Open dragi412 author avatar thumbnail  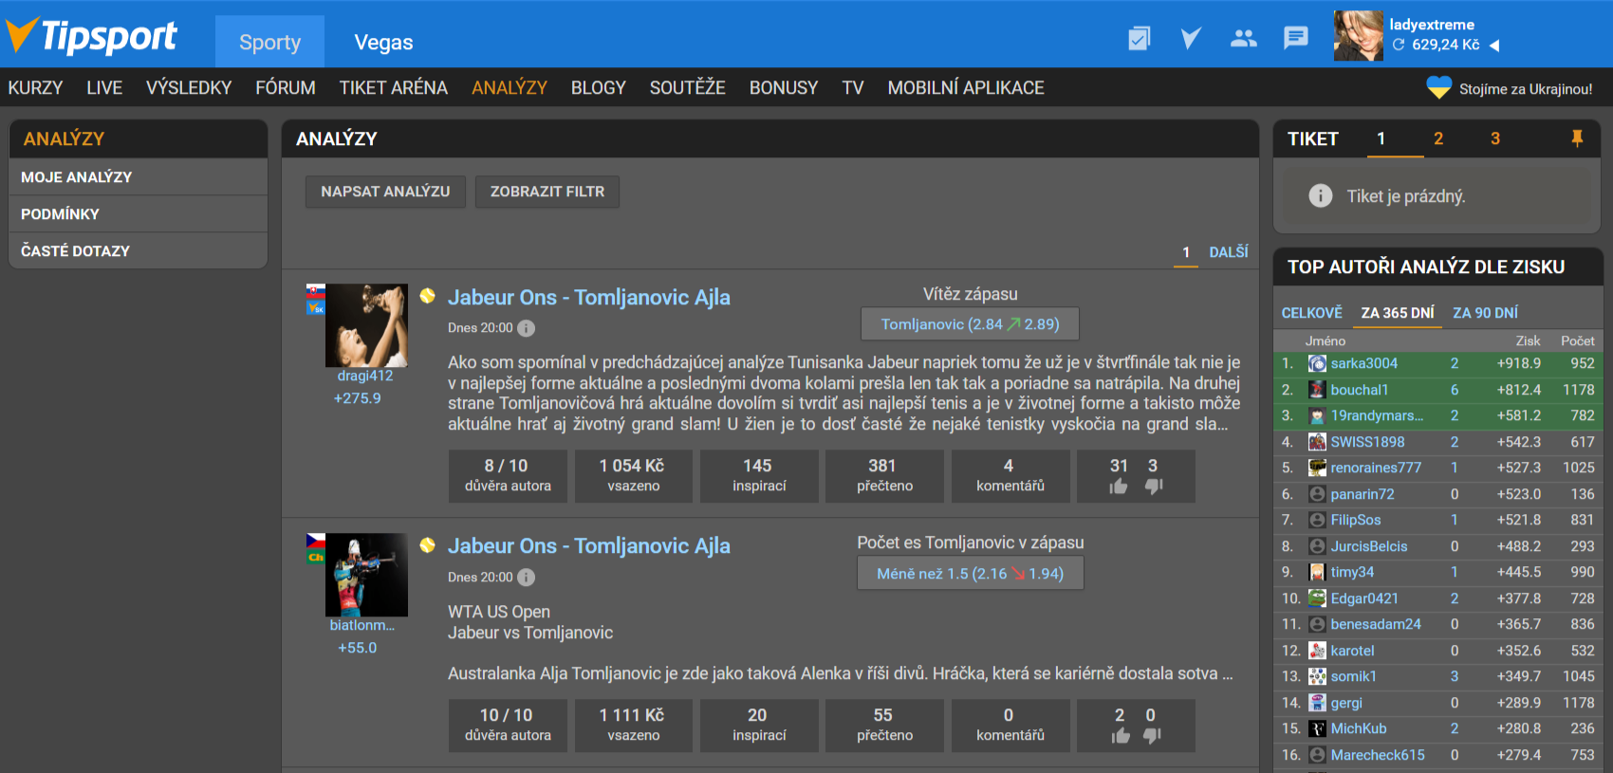click(366, 325)
